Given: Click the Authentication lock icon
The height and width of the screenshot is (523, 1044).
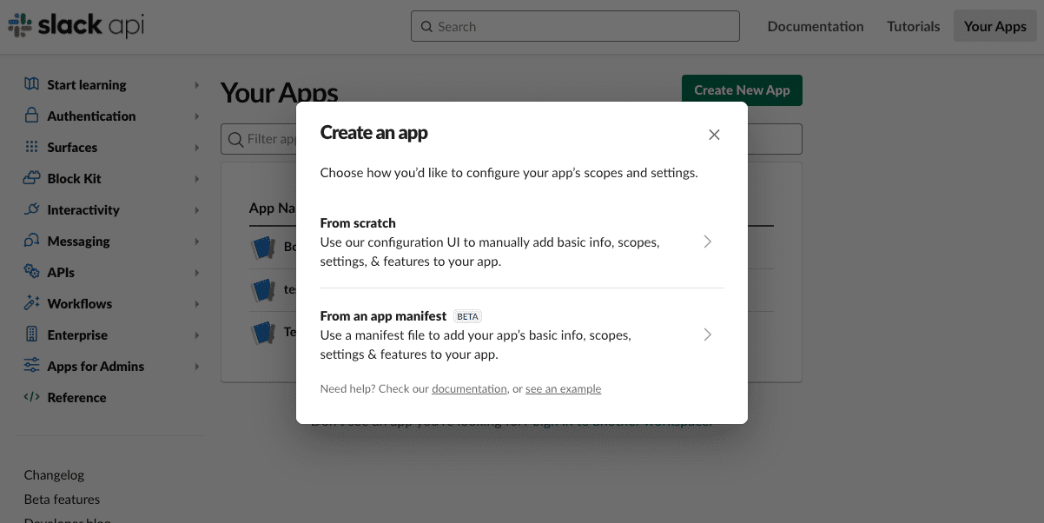Looking at the screenshot, I should click(32, 116).
